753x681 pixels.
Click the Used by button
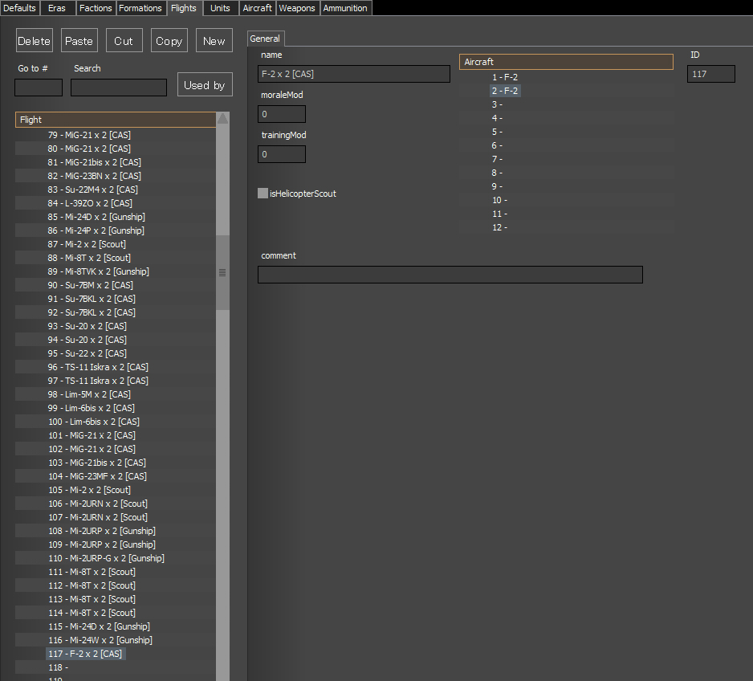pos(205,85)
